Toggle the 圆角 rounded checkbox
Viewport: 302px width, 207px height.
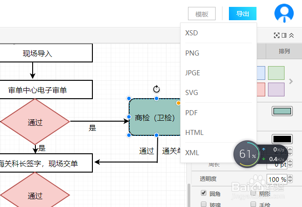click(x=204, y=193)
